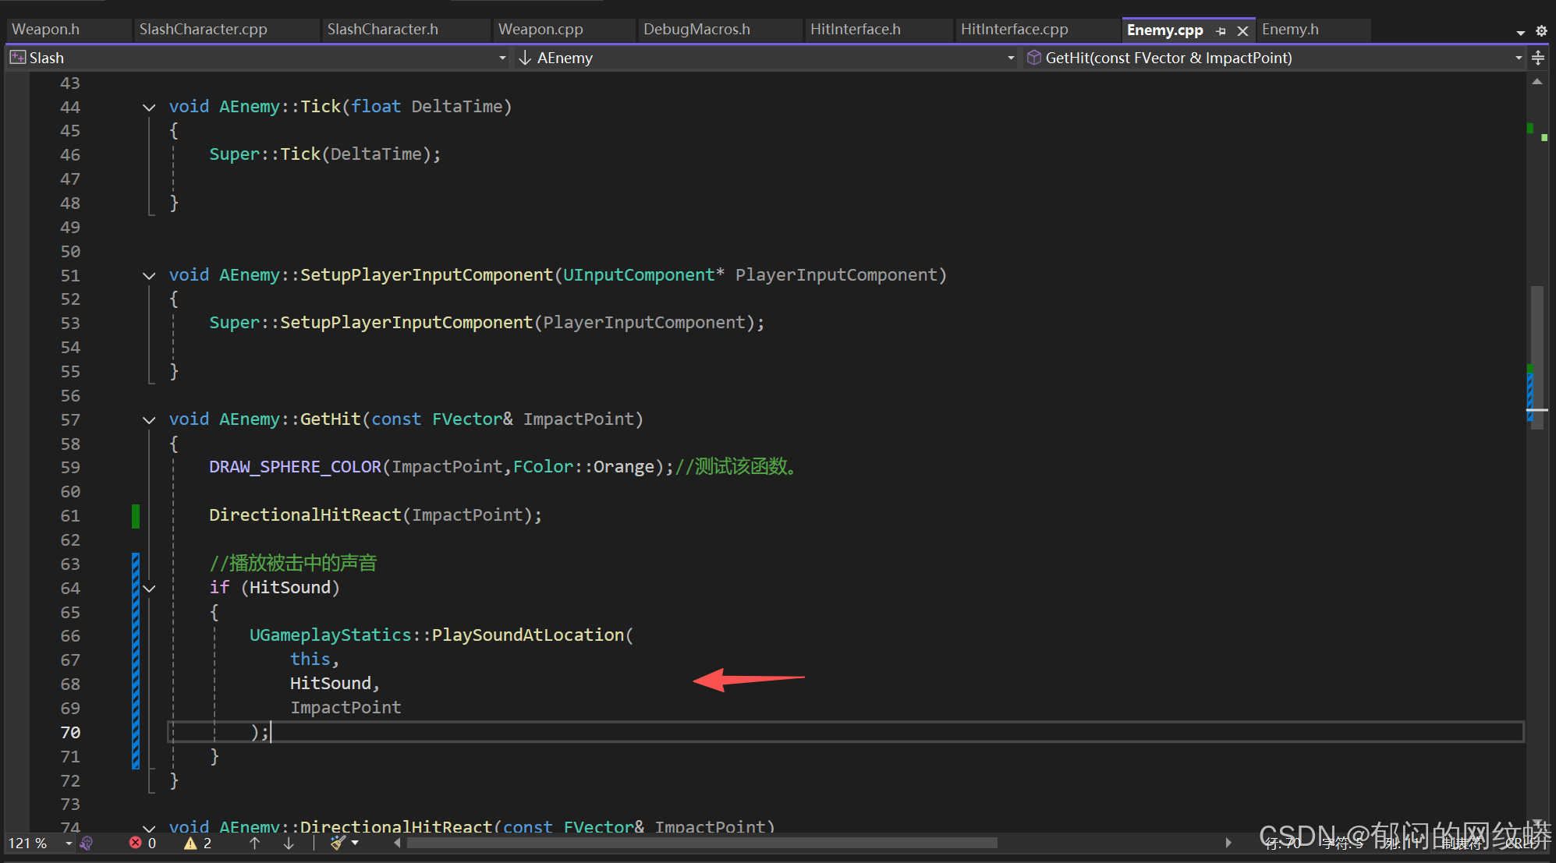Click the errors count icon in bottom bar
Screen dimensions: 1556x863
[136, 843]
